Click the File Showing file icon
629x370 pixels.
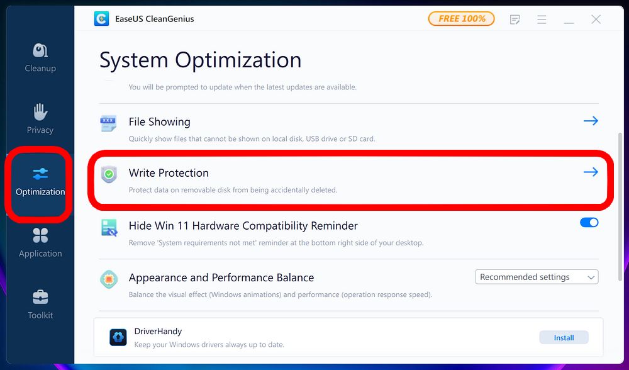(109, 123)
